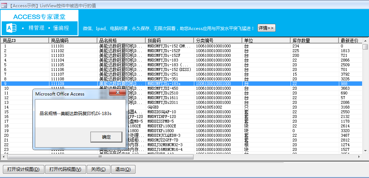Open the 详情>> button
The width and height of the screenshot is (369, 178).
point(266,28)
